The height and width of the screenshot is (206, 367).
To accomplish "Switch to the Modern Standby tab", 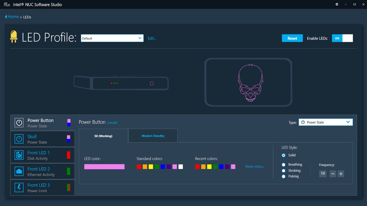I will 153,136.
